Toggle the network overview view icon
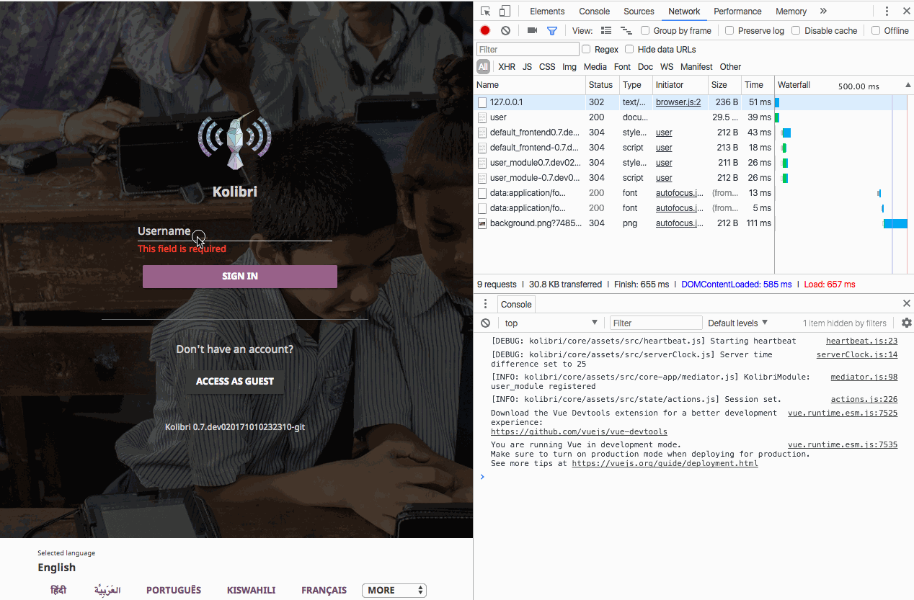This screenshot has width=914, height=600. pyautogui.click(x=626, y=30)
